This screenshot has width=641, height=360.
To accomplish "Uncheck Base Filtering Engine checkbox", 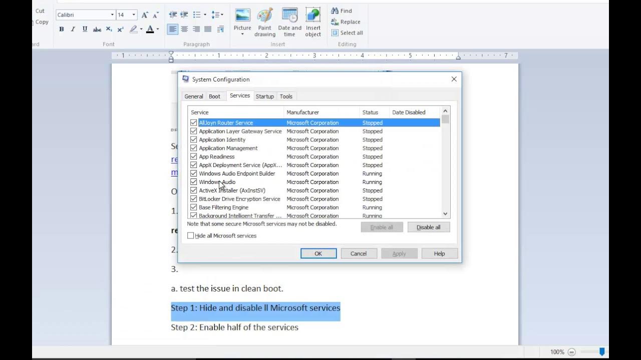I will [x=194, y=207].
